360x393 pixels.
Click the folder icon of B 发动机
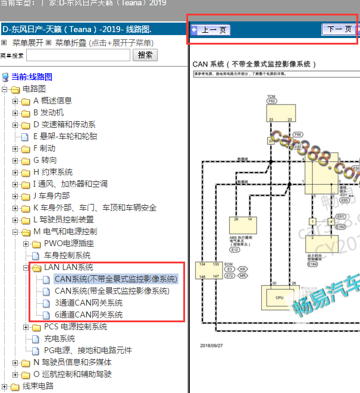(x=26, y=114)
